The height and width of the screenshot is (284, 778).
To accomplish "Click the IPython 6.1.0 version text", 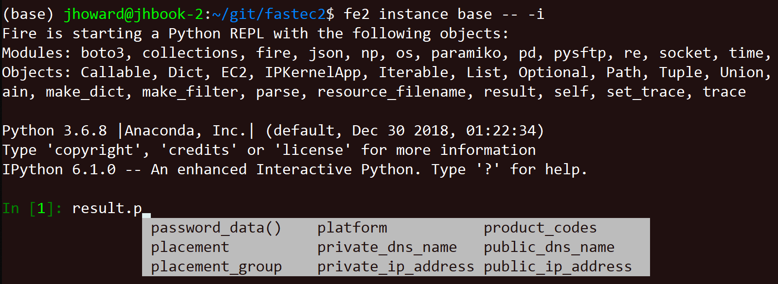I will (59, 169).
